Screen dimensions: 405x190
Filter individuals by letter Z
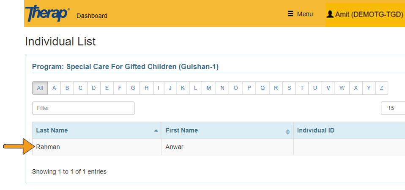[381, 88]
